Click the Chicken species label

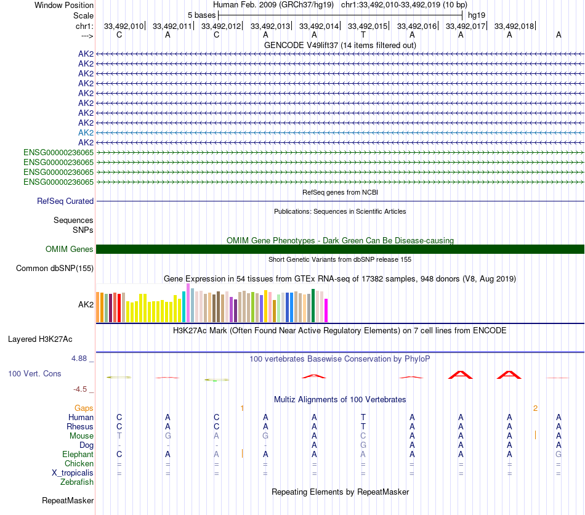79,463
